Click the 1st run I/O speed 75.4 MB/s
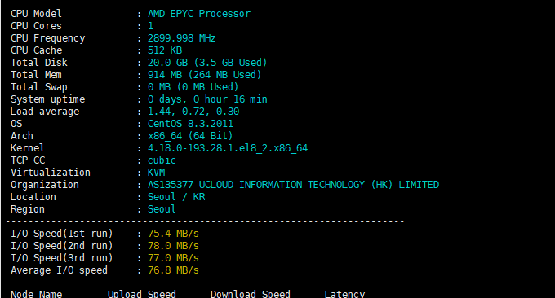Image resolution: width=555 pixels, height=298 pixels. coord(173,234)
